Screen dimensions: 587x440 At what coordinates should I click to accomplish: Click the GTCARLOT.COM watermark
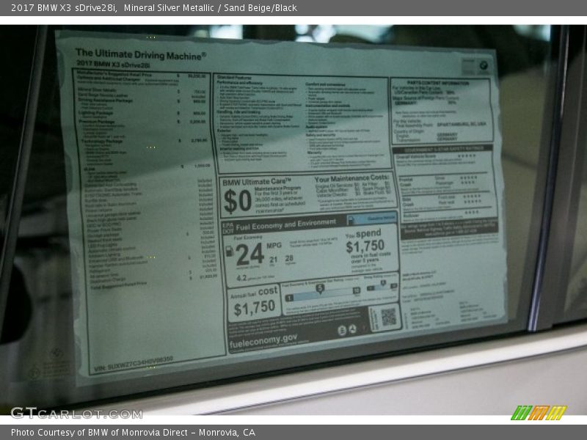76,413
